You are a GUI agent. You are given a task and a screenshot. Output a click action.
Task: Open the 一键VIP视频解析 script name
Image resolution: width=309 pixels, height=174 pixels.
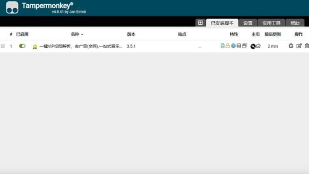pos(81,46)
